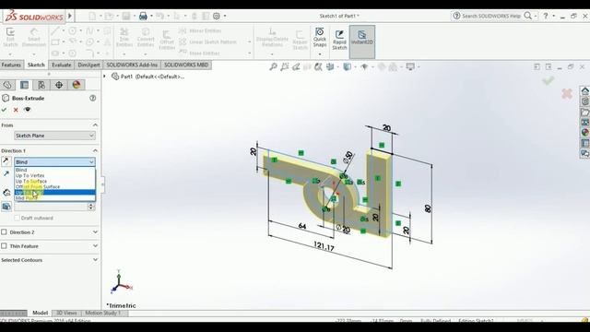Click the Draft On/Off icon button
Screen dimensions: 590x332
[x=6, y=207]
